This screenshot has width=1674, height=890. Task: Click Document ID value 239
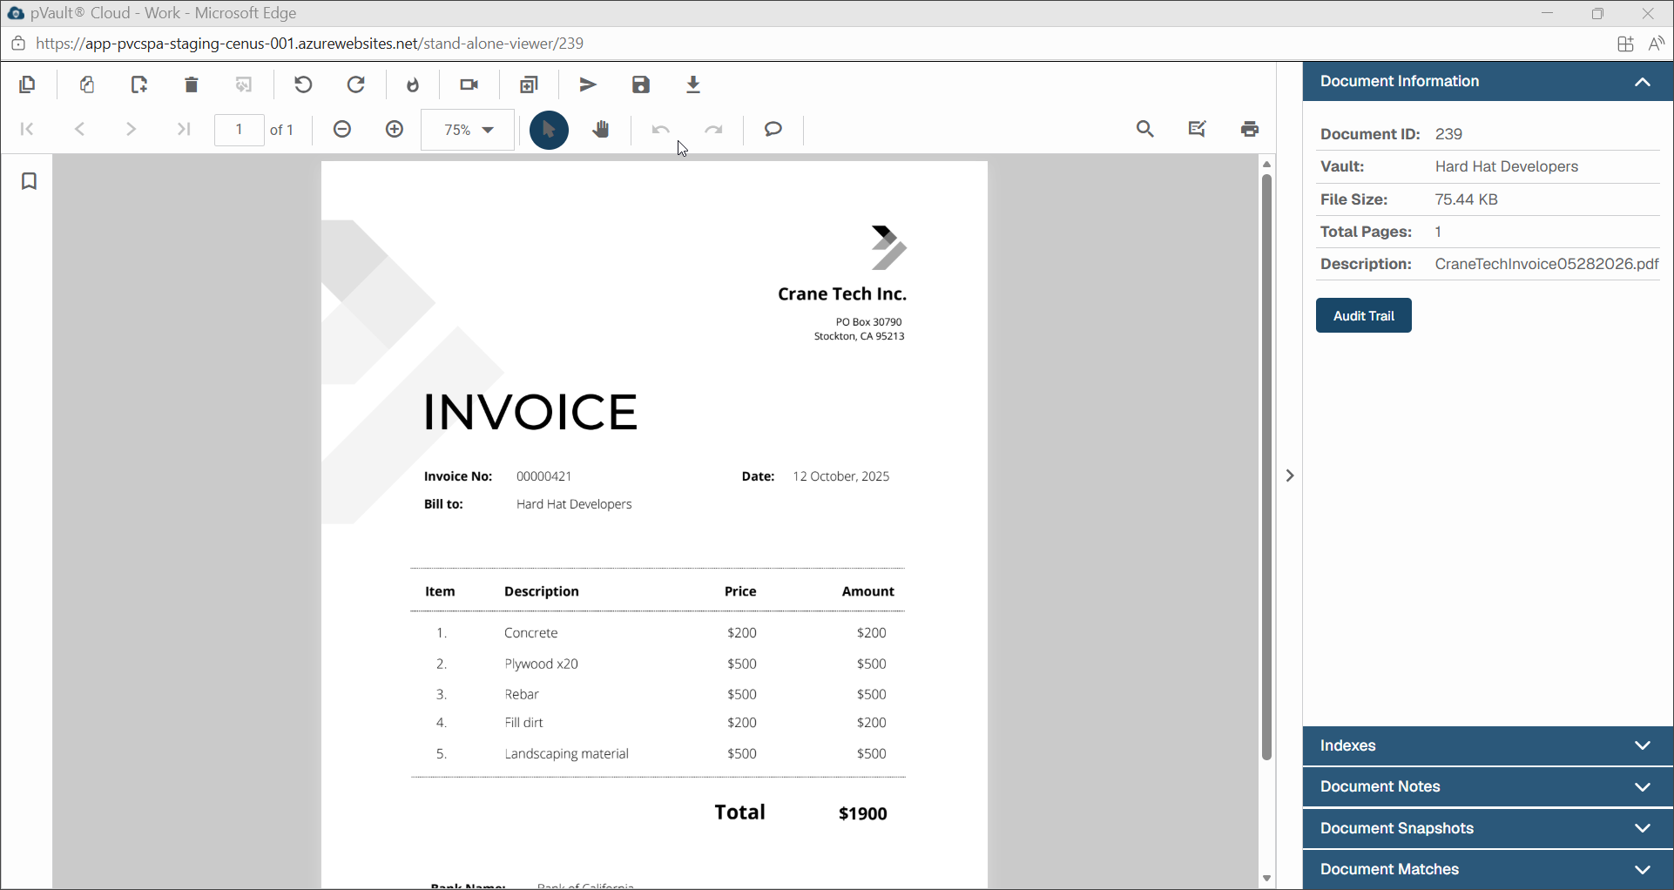[x=1449, y=134]
